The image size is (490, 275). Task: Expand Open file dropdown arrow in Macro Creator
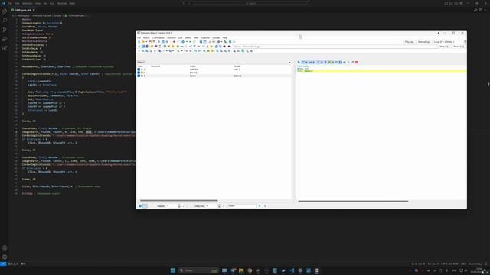point(146,42)
